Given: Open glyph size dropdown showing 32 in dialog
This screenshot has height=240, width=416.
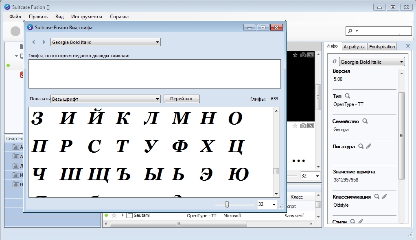Looking at the screenshot, I should click(x=274, y=204).
